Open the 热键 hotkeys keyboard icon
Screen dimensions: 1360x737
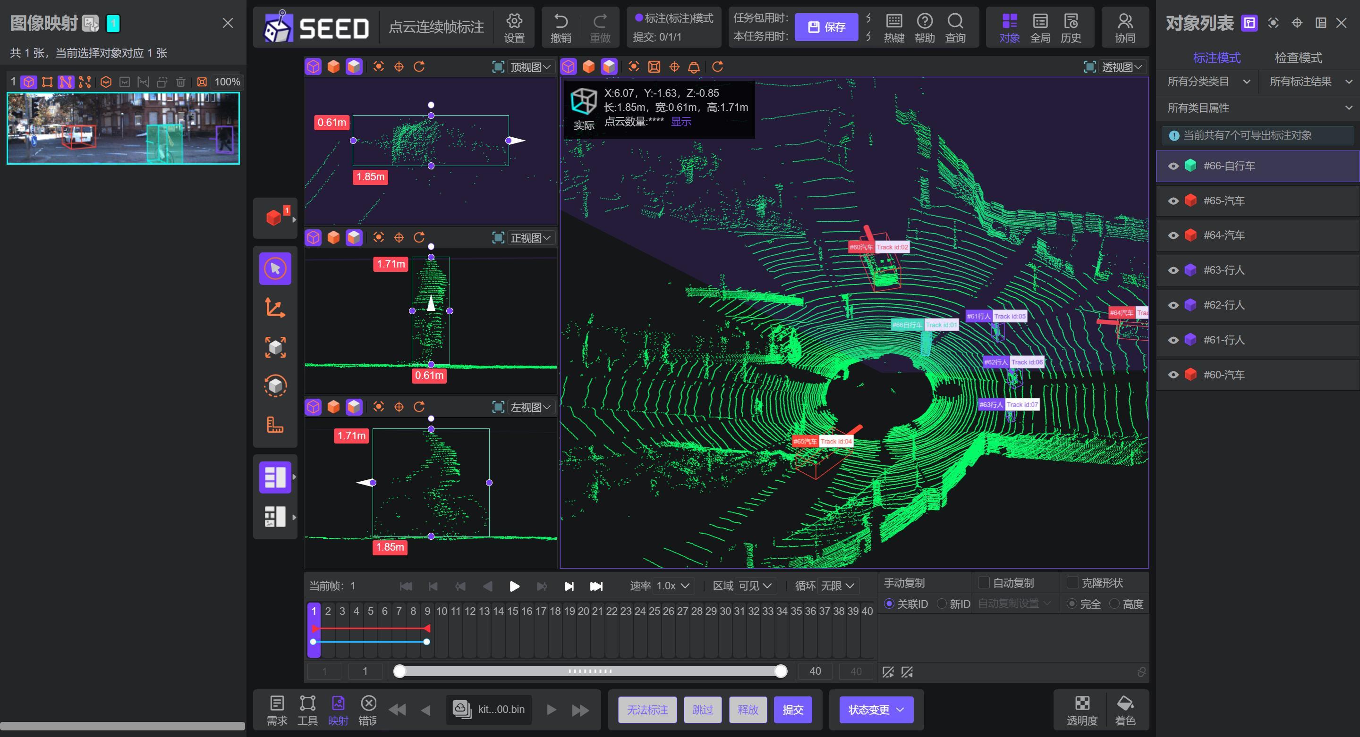point(894,21)
